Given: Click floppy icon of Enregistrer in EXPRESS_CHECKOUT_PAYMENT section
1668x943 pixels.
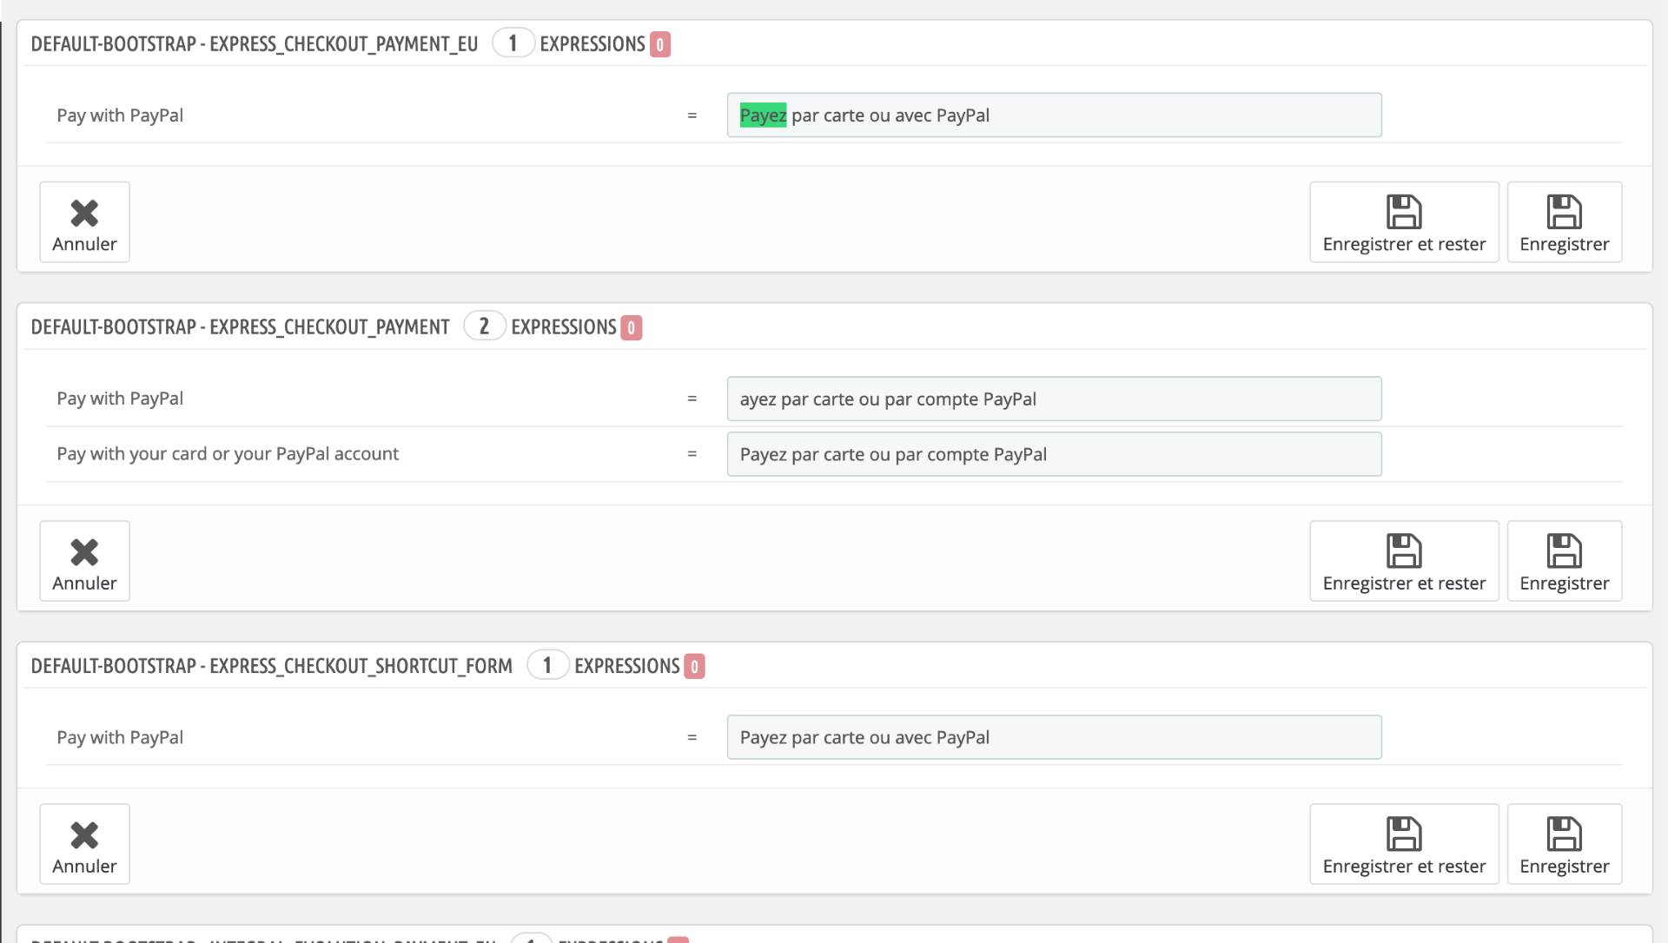Looking at the screenshot, I should click(x=1564, y=551).
